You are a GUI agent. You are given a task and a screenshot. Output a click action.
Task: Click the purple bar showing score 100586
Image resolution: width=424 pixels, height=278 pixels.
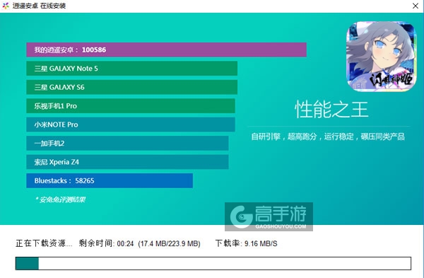[x=166, y=50]
